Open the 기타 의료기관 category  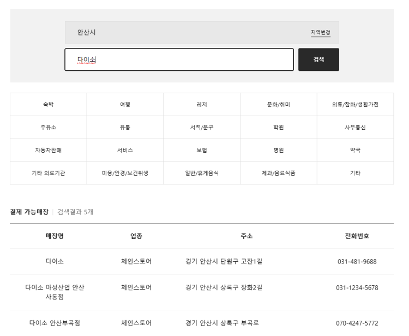[x=48, y=173]
